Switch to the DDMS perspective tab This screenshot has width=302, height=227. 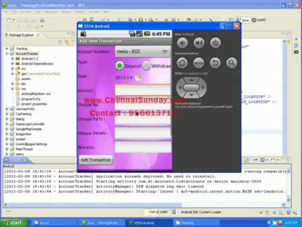pyautogui.click(x=259, y=20)
